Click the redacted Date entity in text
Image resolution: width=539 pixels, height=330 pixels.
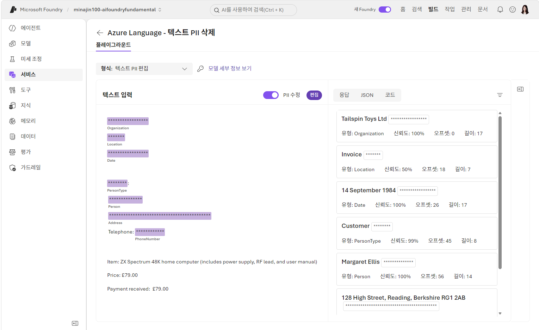128,153
